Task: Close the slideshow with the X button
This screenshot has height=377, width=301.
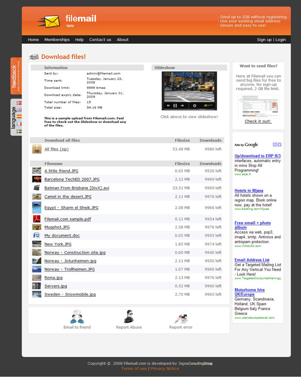Action: [195, 105]
